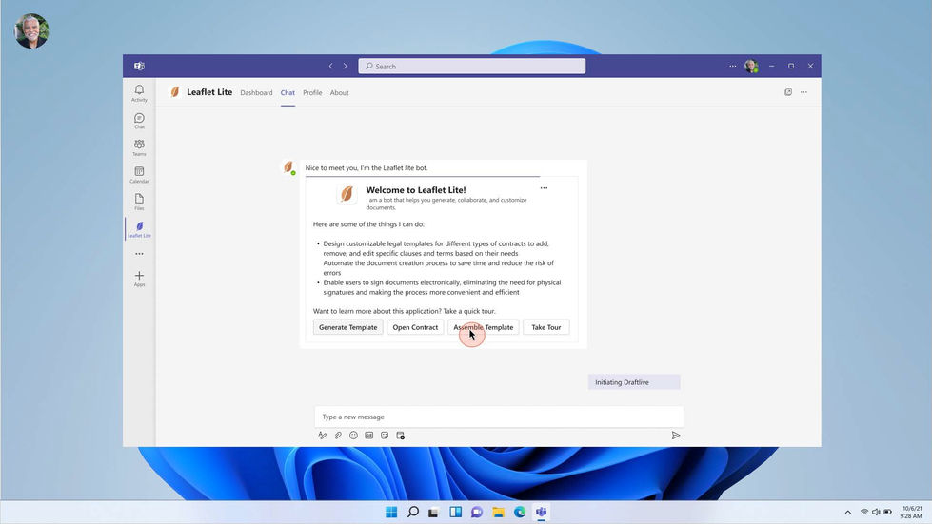932x524 pixels.
Task: Open network volume battery quick settings
Action: coord(876,512)
